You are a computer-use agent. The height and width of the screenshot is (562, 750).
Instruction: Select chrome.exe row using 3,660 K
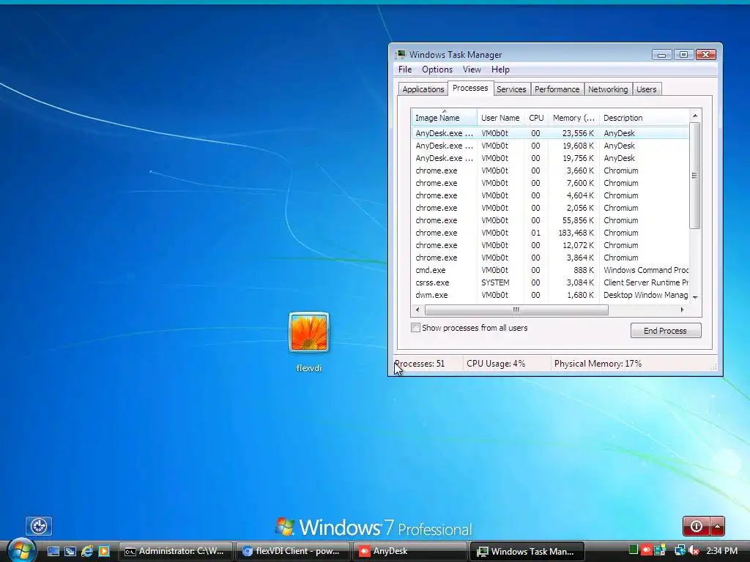click(550, 171)
